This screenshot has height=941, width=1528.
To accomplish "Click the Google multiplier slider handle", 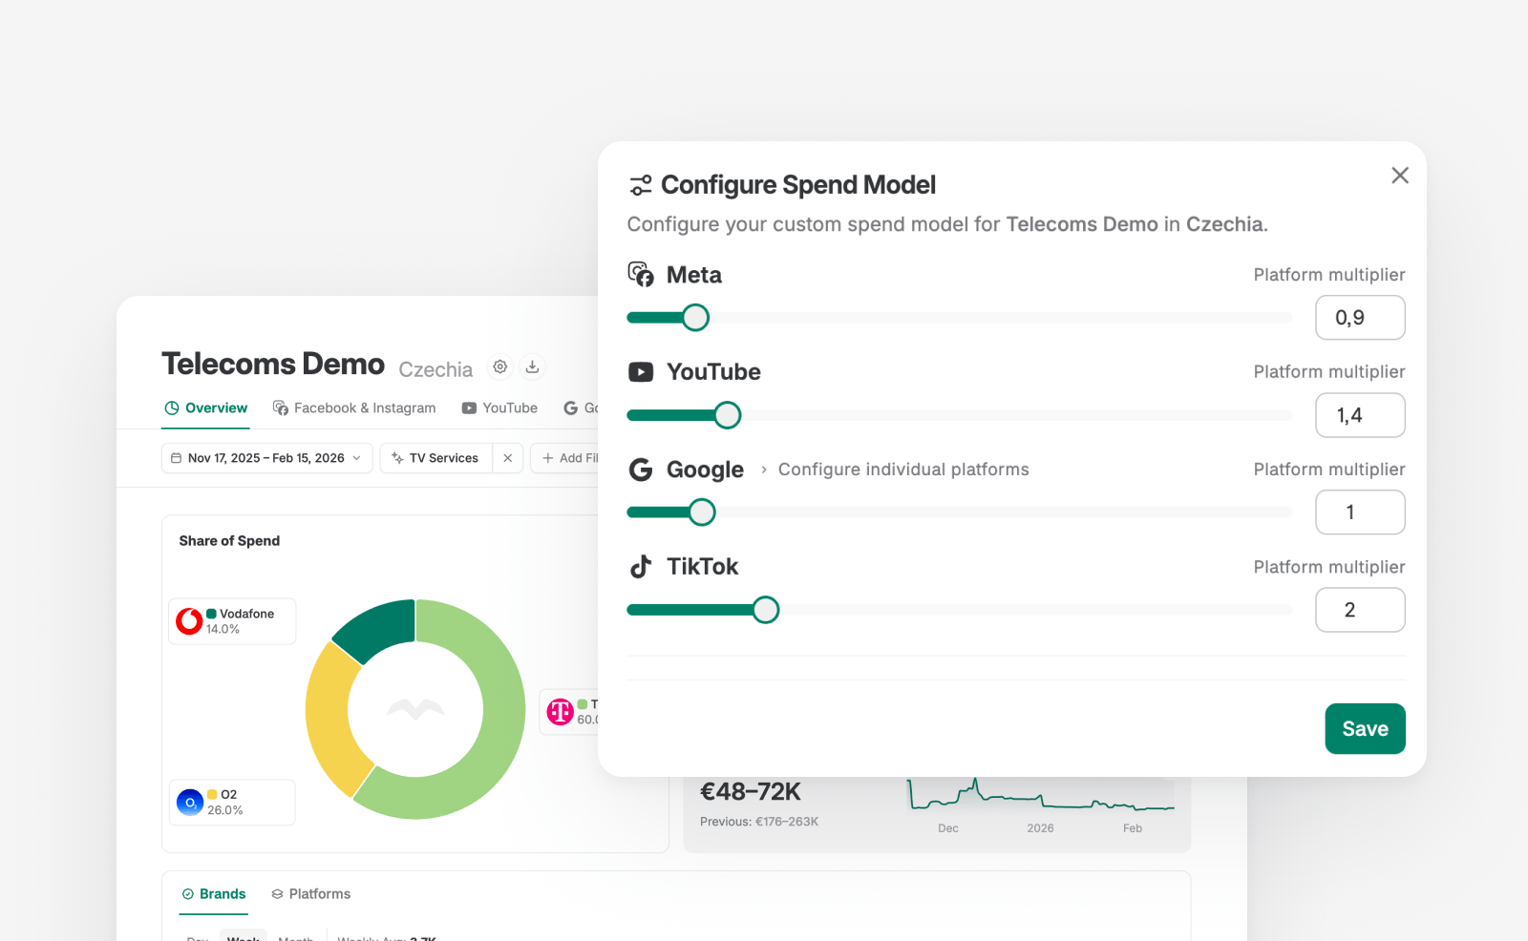I will point(702,512).
